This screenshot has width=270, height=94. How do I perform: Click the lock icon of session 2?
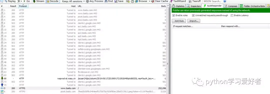pyautogui.click(x=2, y=13)
